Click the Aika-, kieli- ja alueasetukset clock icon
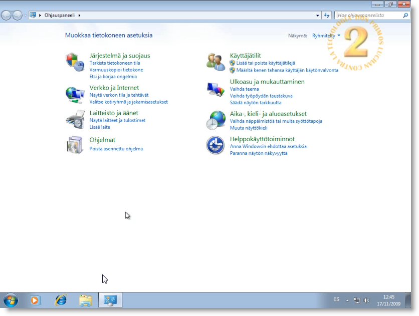 click(216, 120)
